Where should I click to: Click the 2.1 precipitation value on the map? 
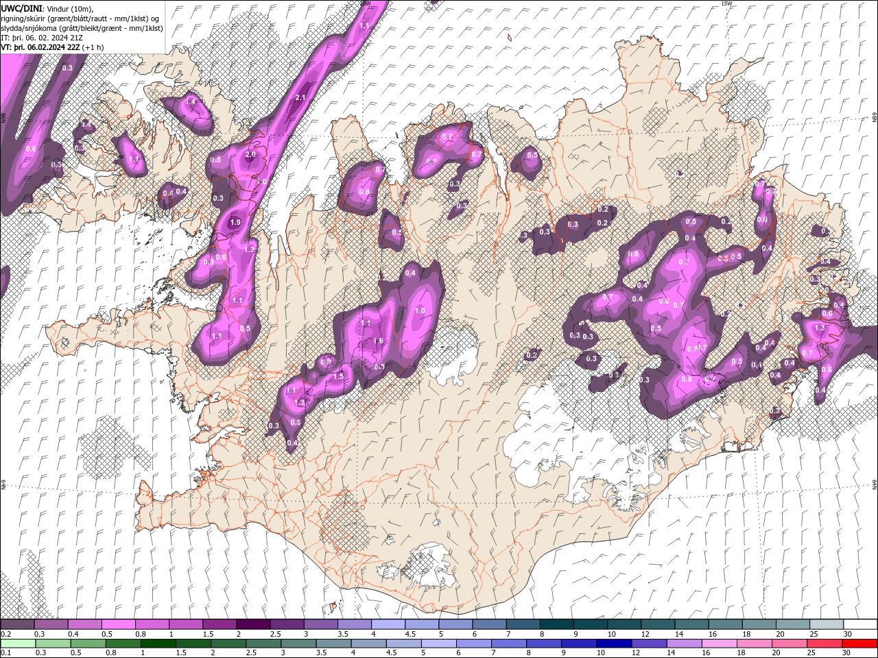[x=300, y=98]
